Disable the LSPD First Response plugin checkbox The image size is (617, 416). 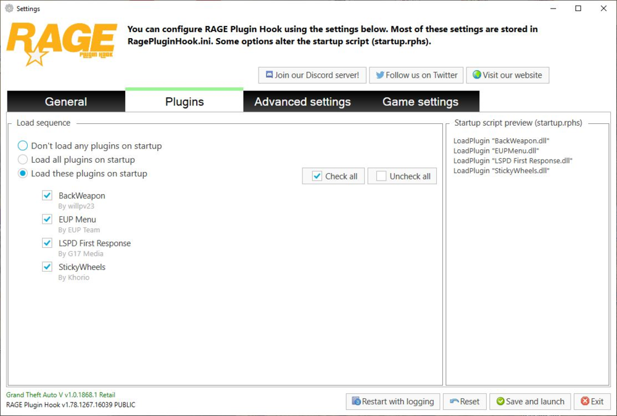(x=48, y=243)
